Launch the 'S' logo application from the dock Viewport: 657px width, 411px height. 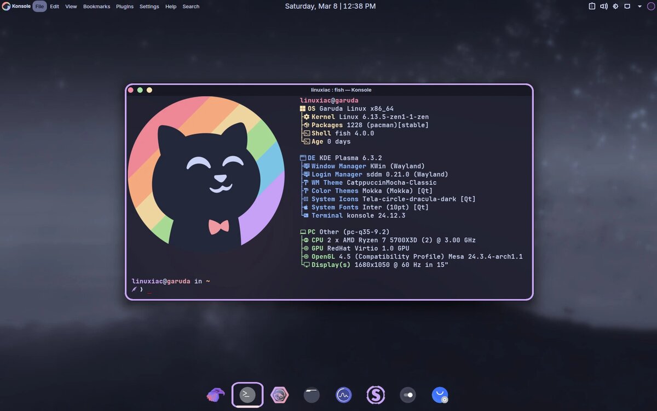pyautogui.click(x=376, y=395)
